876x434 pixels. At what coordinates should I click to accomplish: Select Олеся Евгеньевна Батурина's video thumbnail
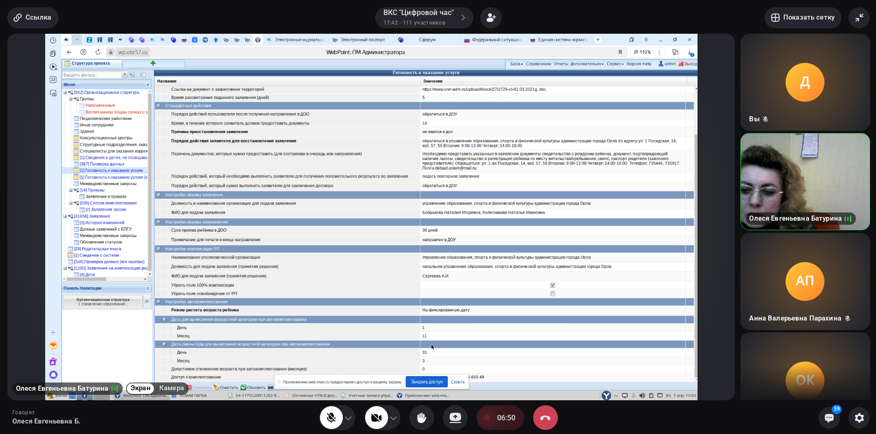tap(805, 181)
